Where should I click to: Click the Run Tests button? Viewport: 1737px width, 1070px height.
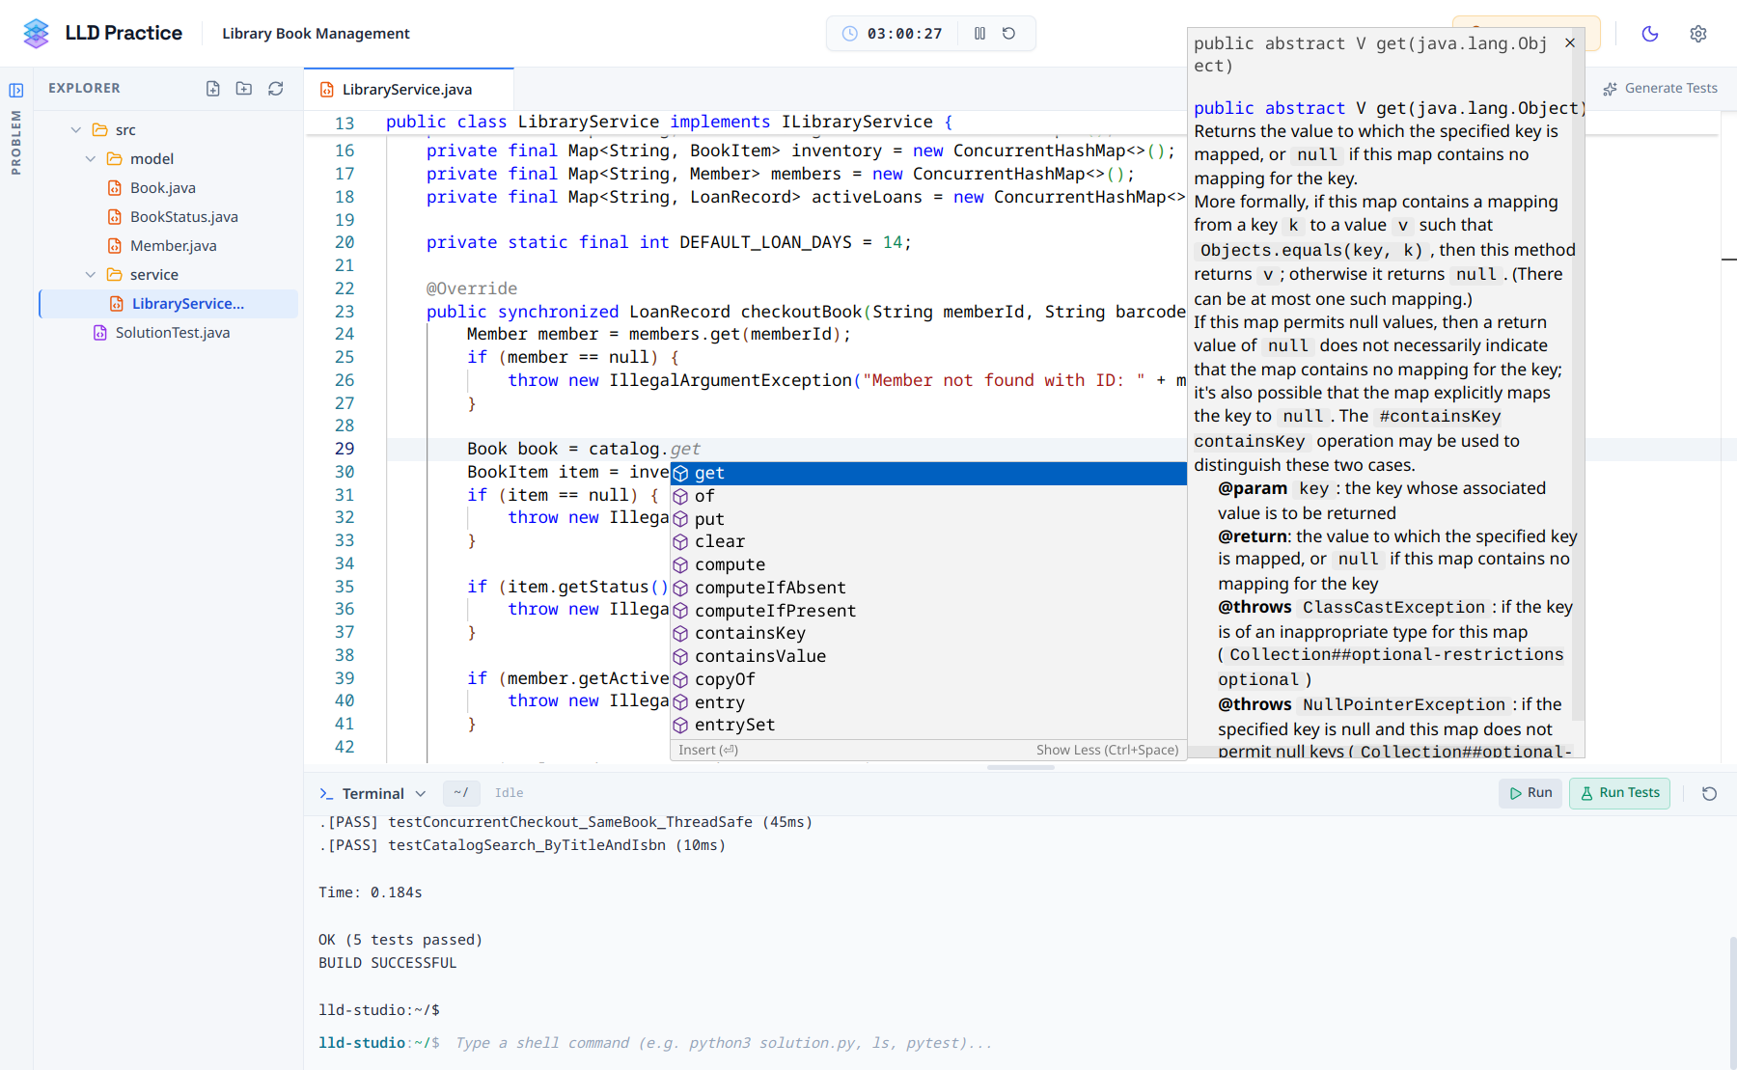pos(1619,792)
